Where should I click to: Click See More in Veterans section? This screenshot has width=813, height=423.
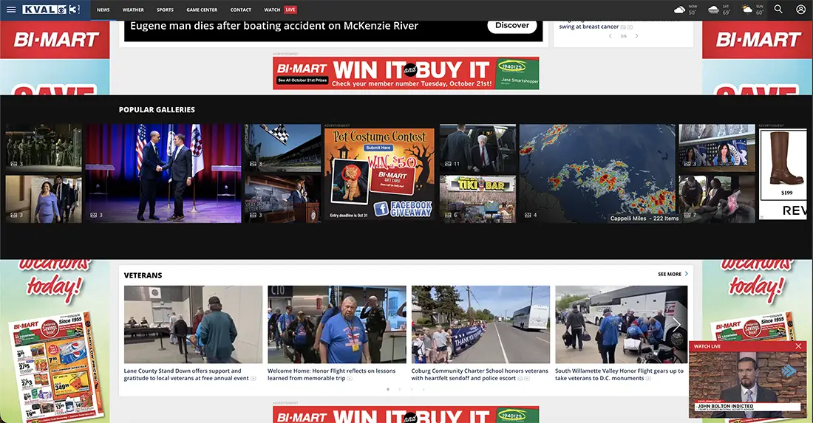670,275
